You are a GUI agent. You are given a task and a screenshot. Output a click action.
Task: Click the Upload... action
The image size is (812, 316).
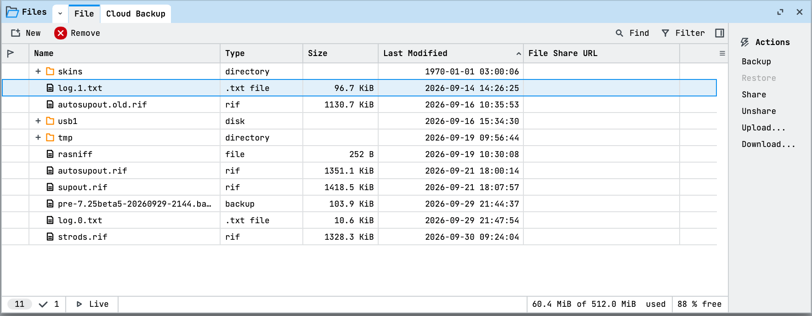tap(764, 128)
